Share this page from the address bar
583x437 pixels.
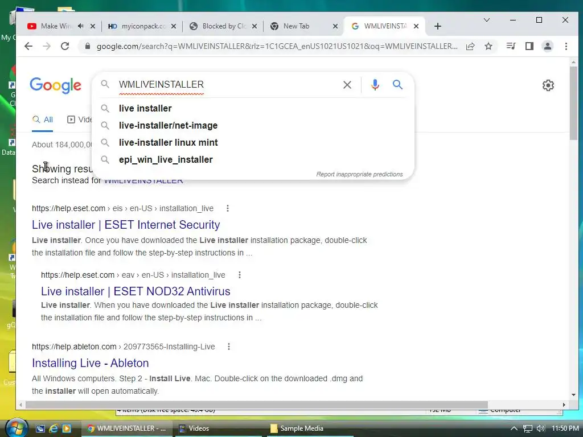(x=470, y=46)
